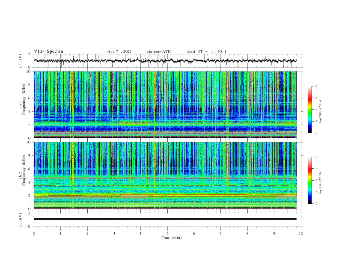Click the "station=ATH" header label
Viewport: 339px width, 262px height.
(x=159, y=51)
